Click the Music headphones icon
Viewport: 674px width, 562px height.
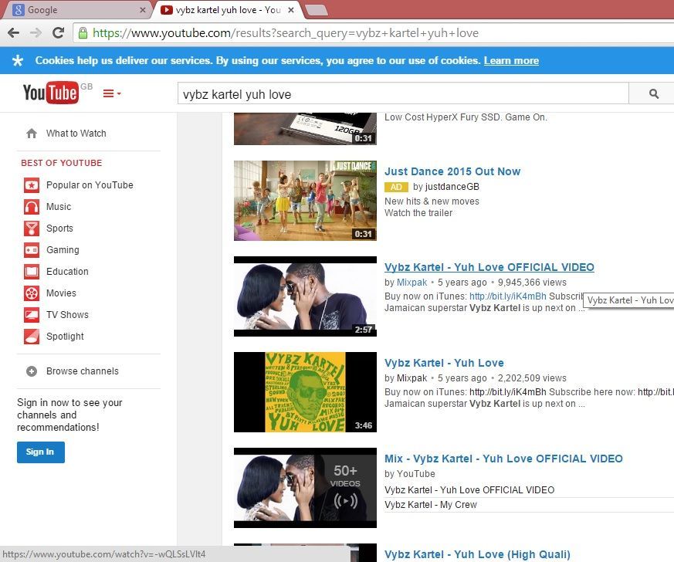click(32, 207)
